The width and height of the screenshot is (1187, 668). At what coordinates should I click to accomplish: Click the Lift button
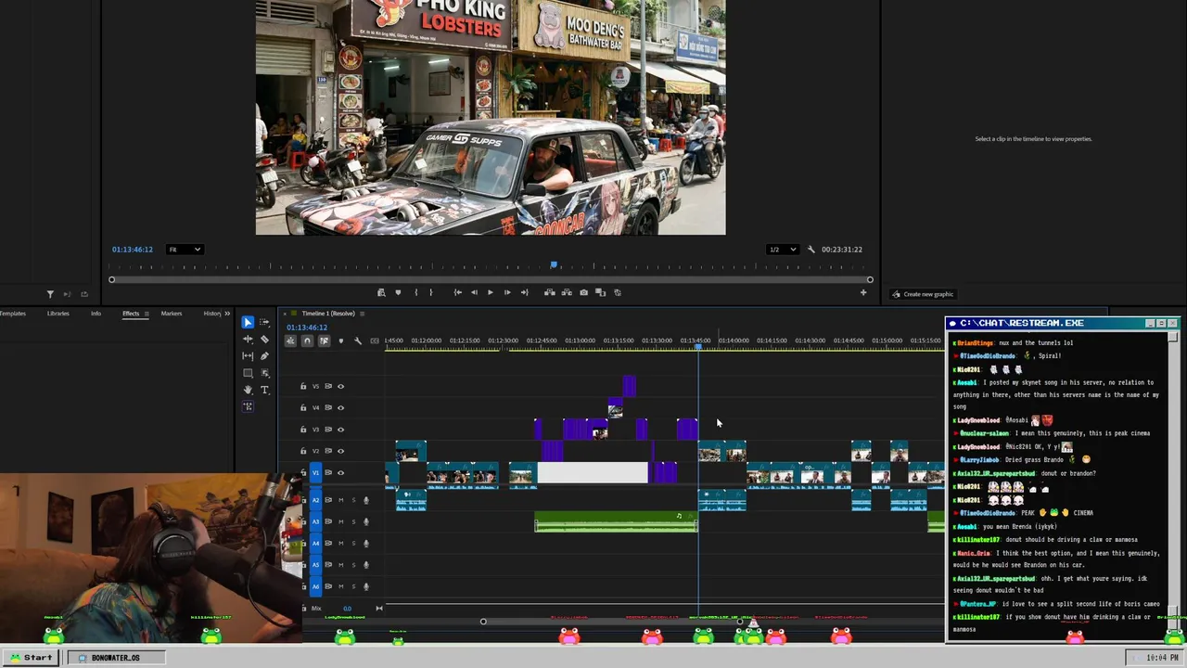pos(549,292)
